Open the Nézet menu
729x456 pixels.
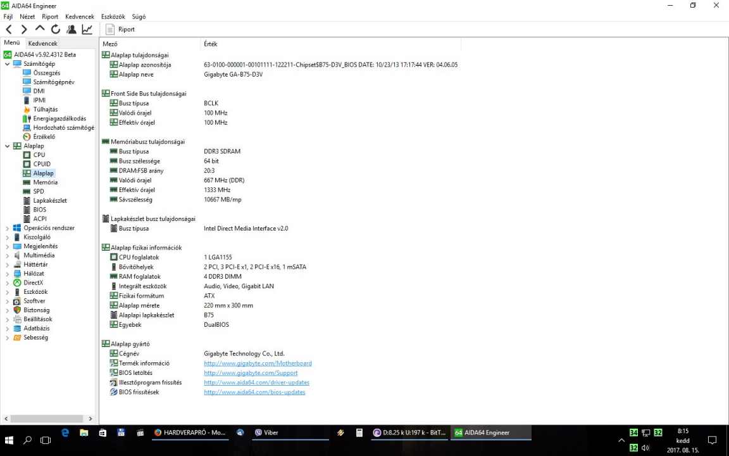27,16
